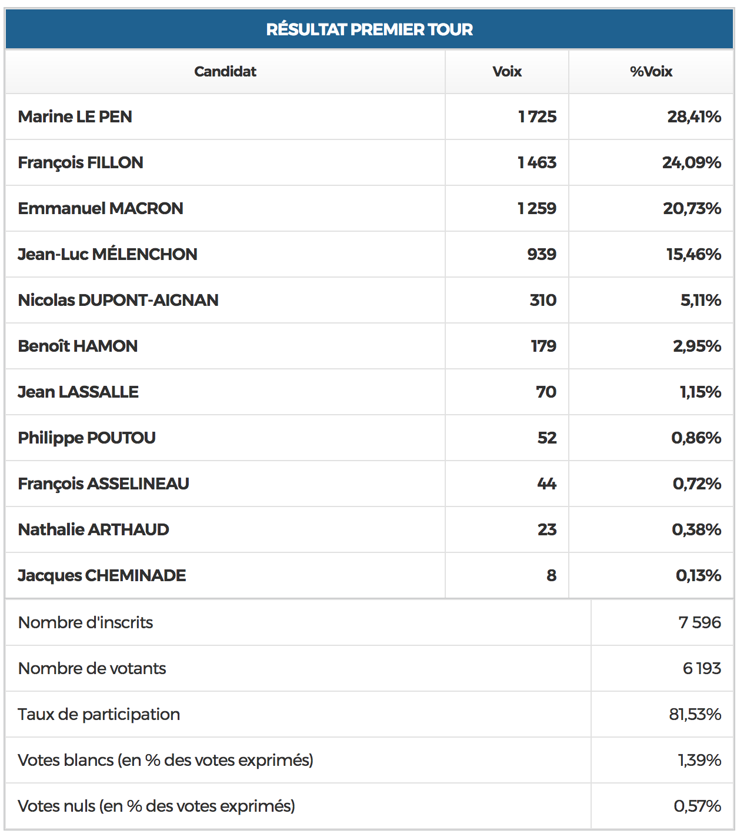Click François ASSELINEAU's name

(104, 484)
